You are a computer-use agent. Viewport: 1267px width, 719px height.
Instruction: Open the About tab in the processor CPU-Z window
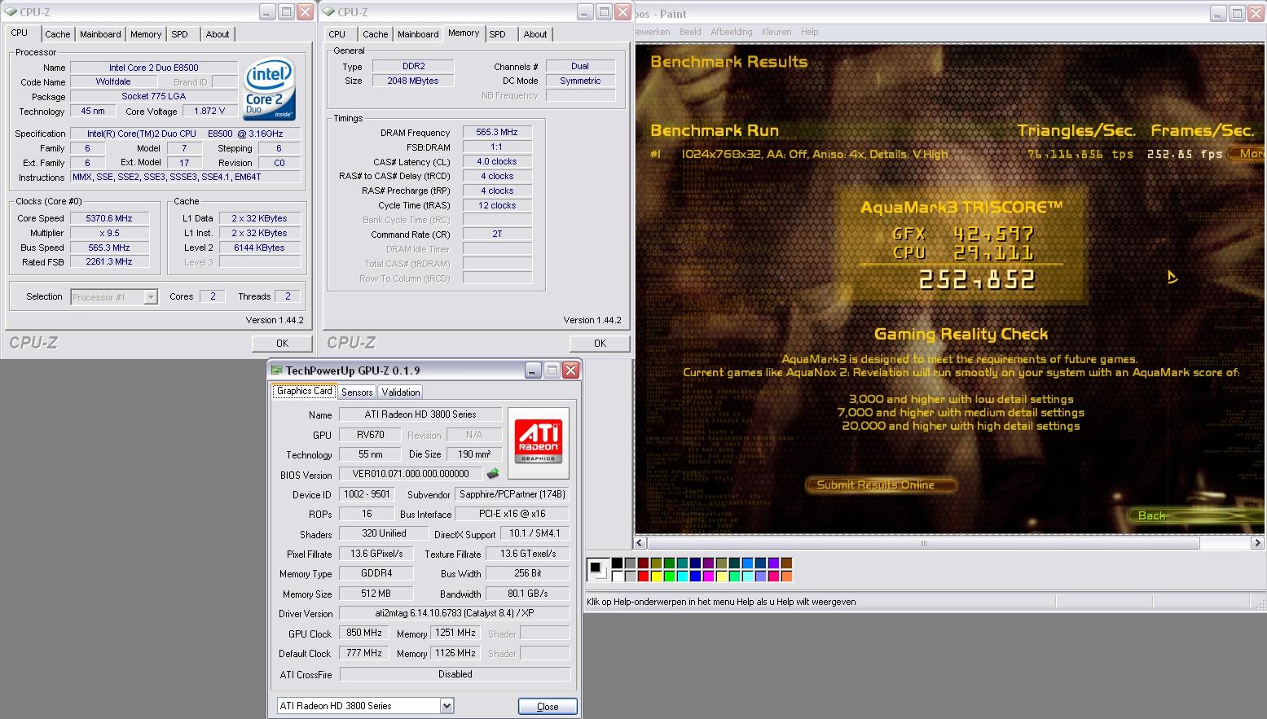[218, 34]
